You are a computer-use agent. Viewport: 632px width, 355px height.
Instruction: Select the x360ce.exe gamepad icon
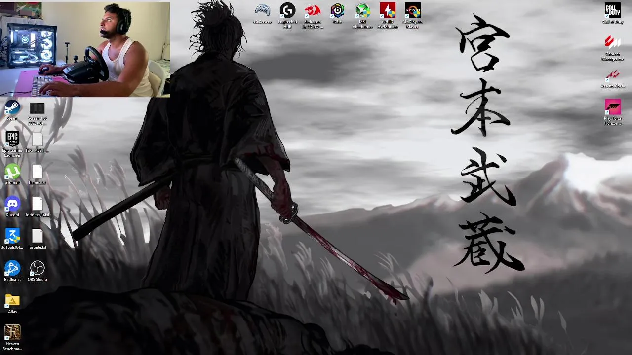262,14
